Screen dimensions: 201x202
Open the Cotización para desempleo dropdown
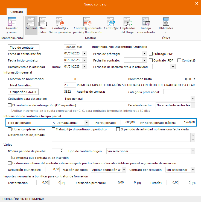click(x=193, y=99)
